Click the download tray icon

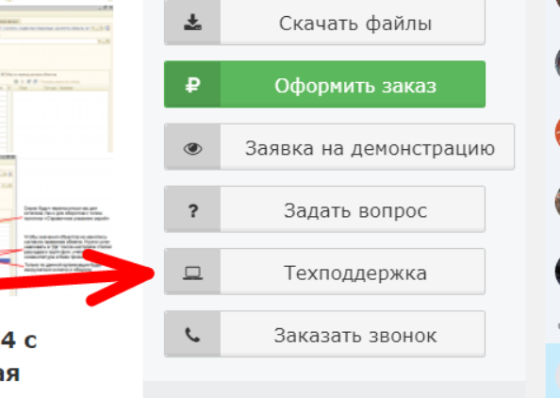(x=192, y=23)
